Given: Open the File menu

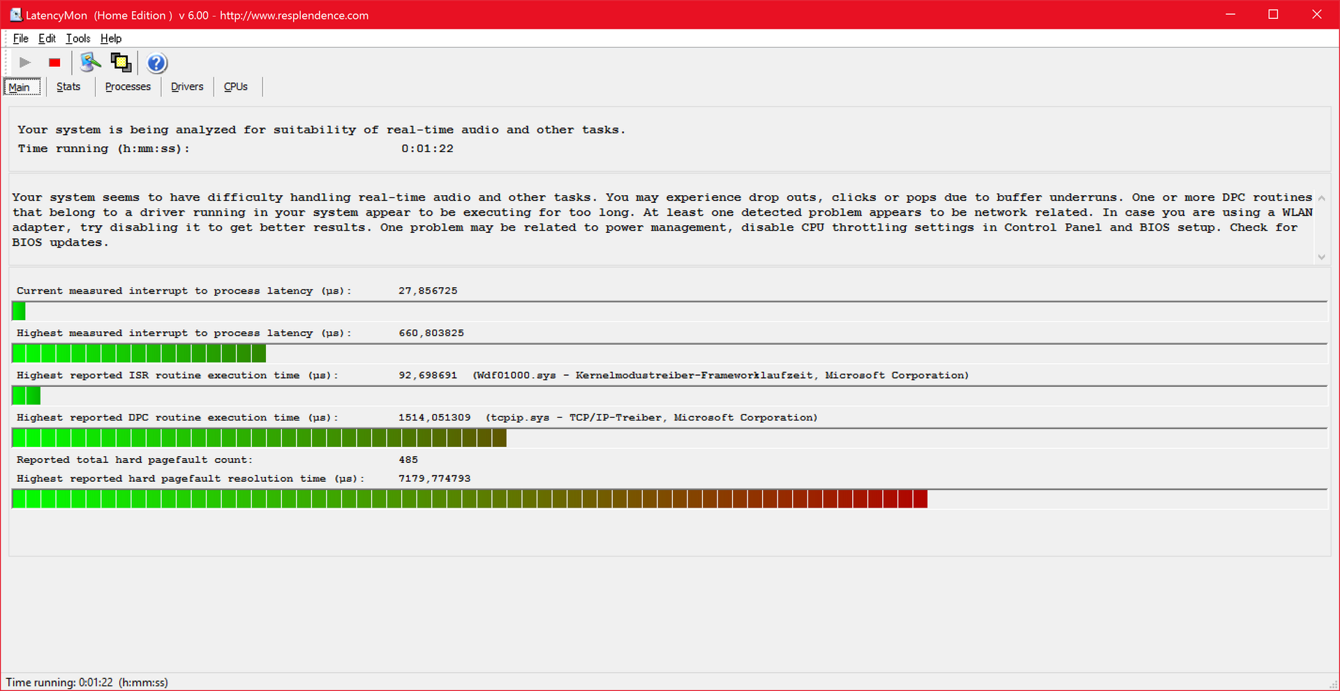Looking at the screenshot, I should tap(21, 38).
